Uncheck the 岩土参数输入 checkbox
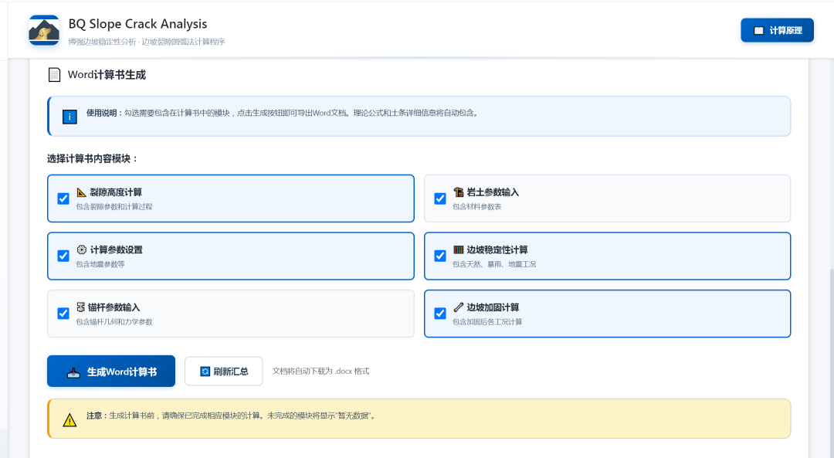The width and height of the screenshot is (834, 458). click(x=440, y=198)
